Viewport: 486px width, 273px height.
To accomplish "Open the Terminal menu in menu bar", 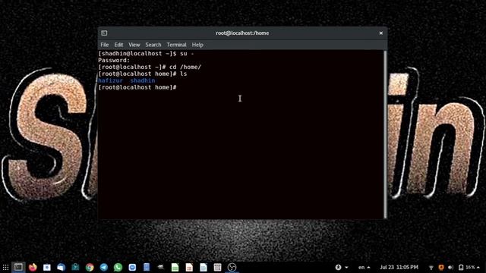I will click(176, 45).
